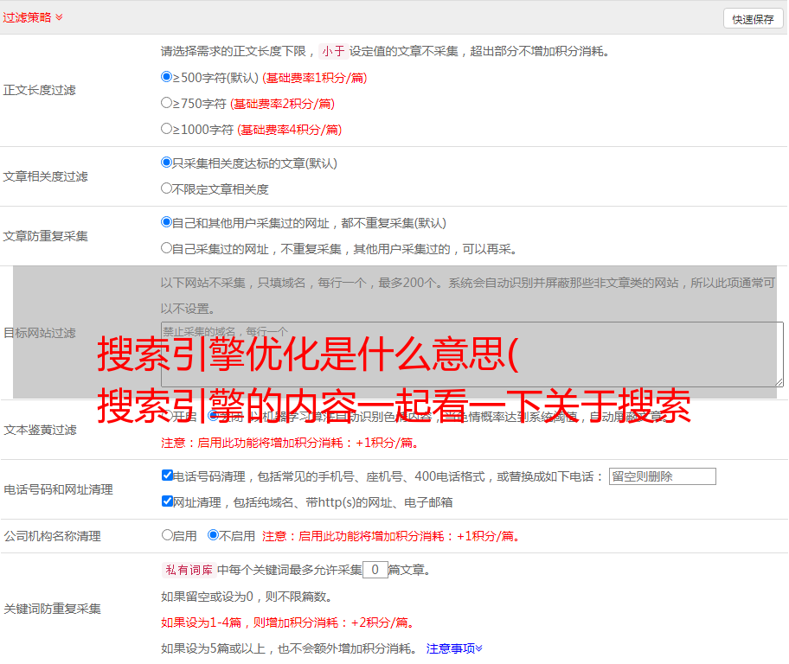Click the 留空则删除 replacement phone field
789x664 pixels.
pyautogui.click(x=662, y=476)
